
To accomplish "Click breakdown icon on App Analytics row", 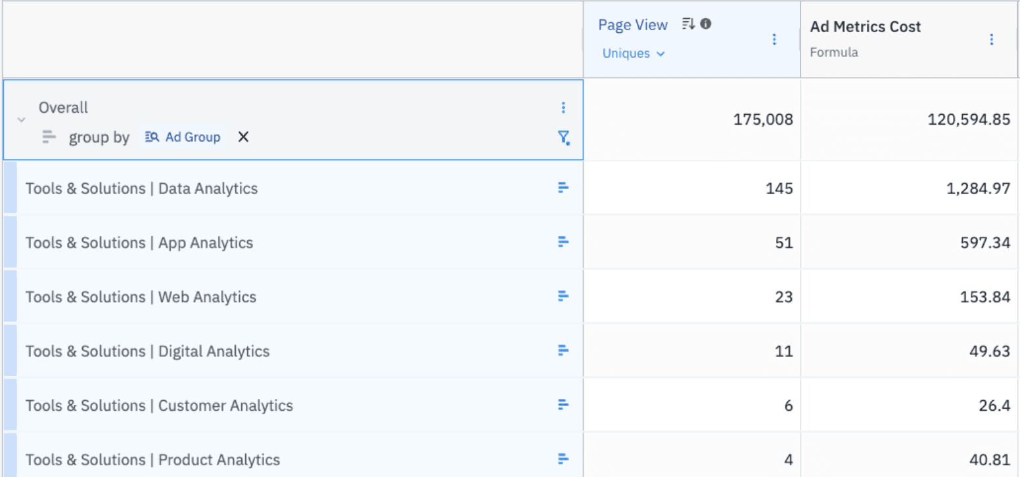I will point(564,242).
